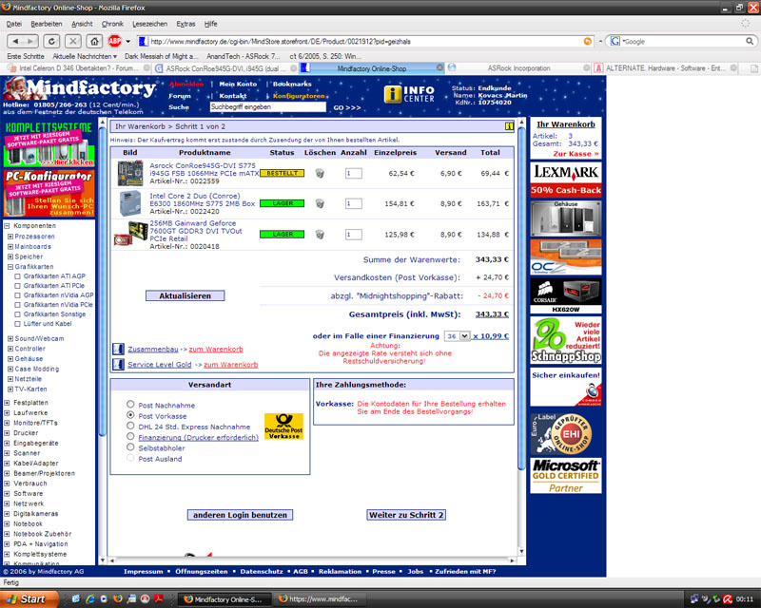
Task: Click the Google search magnifier icon
Action: [750, 42]
